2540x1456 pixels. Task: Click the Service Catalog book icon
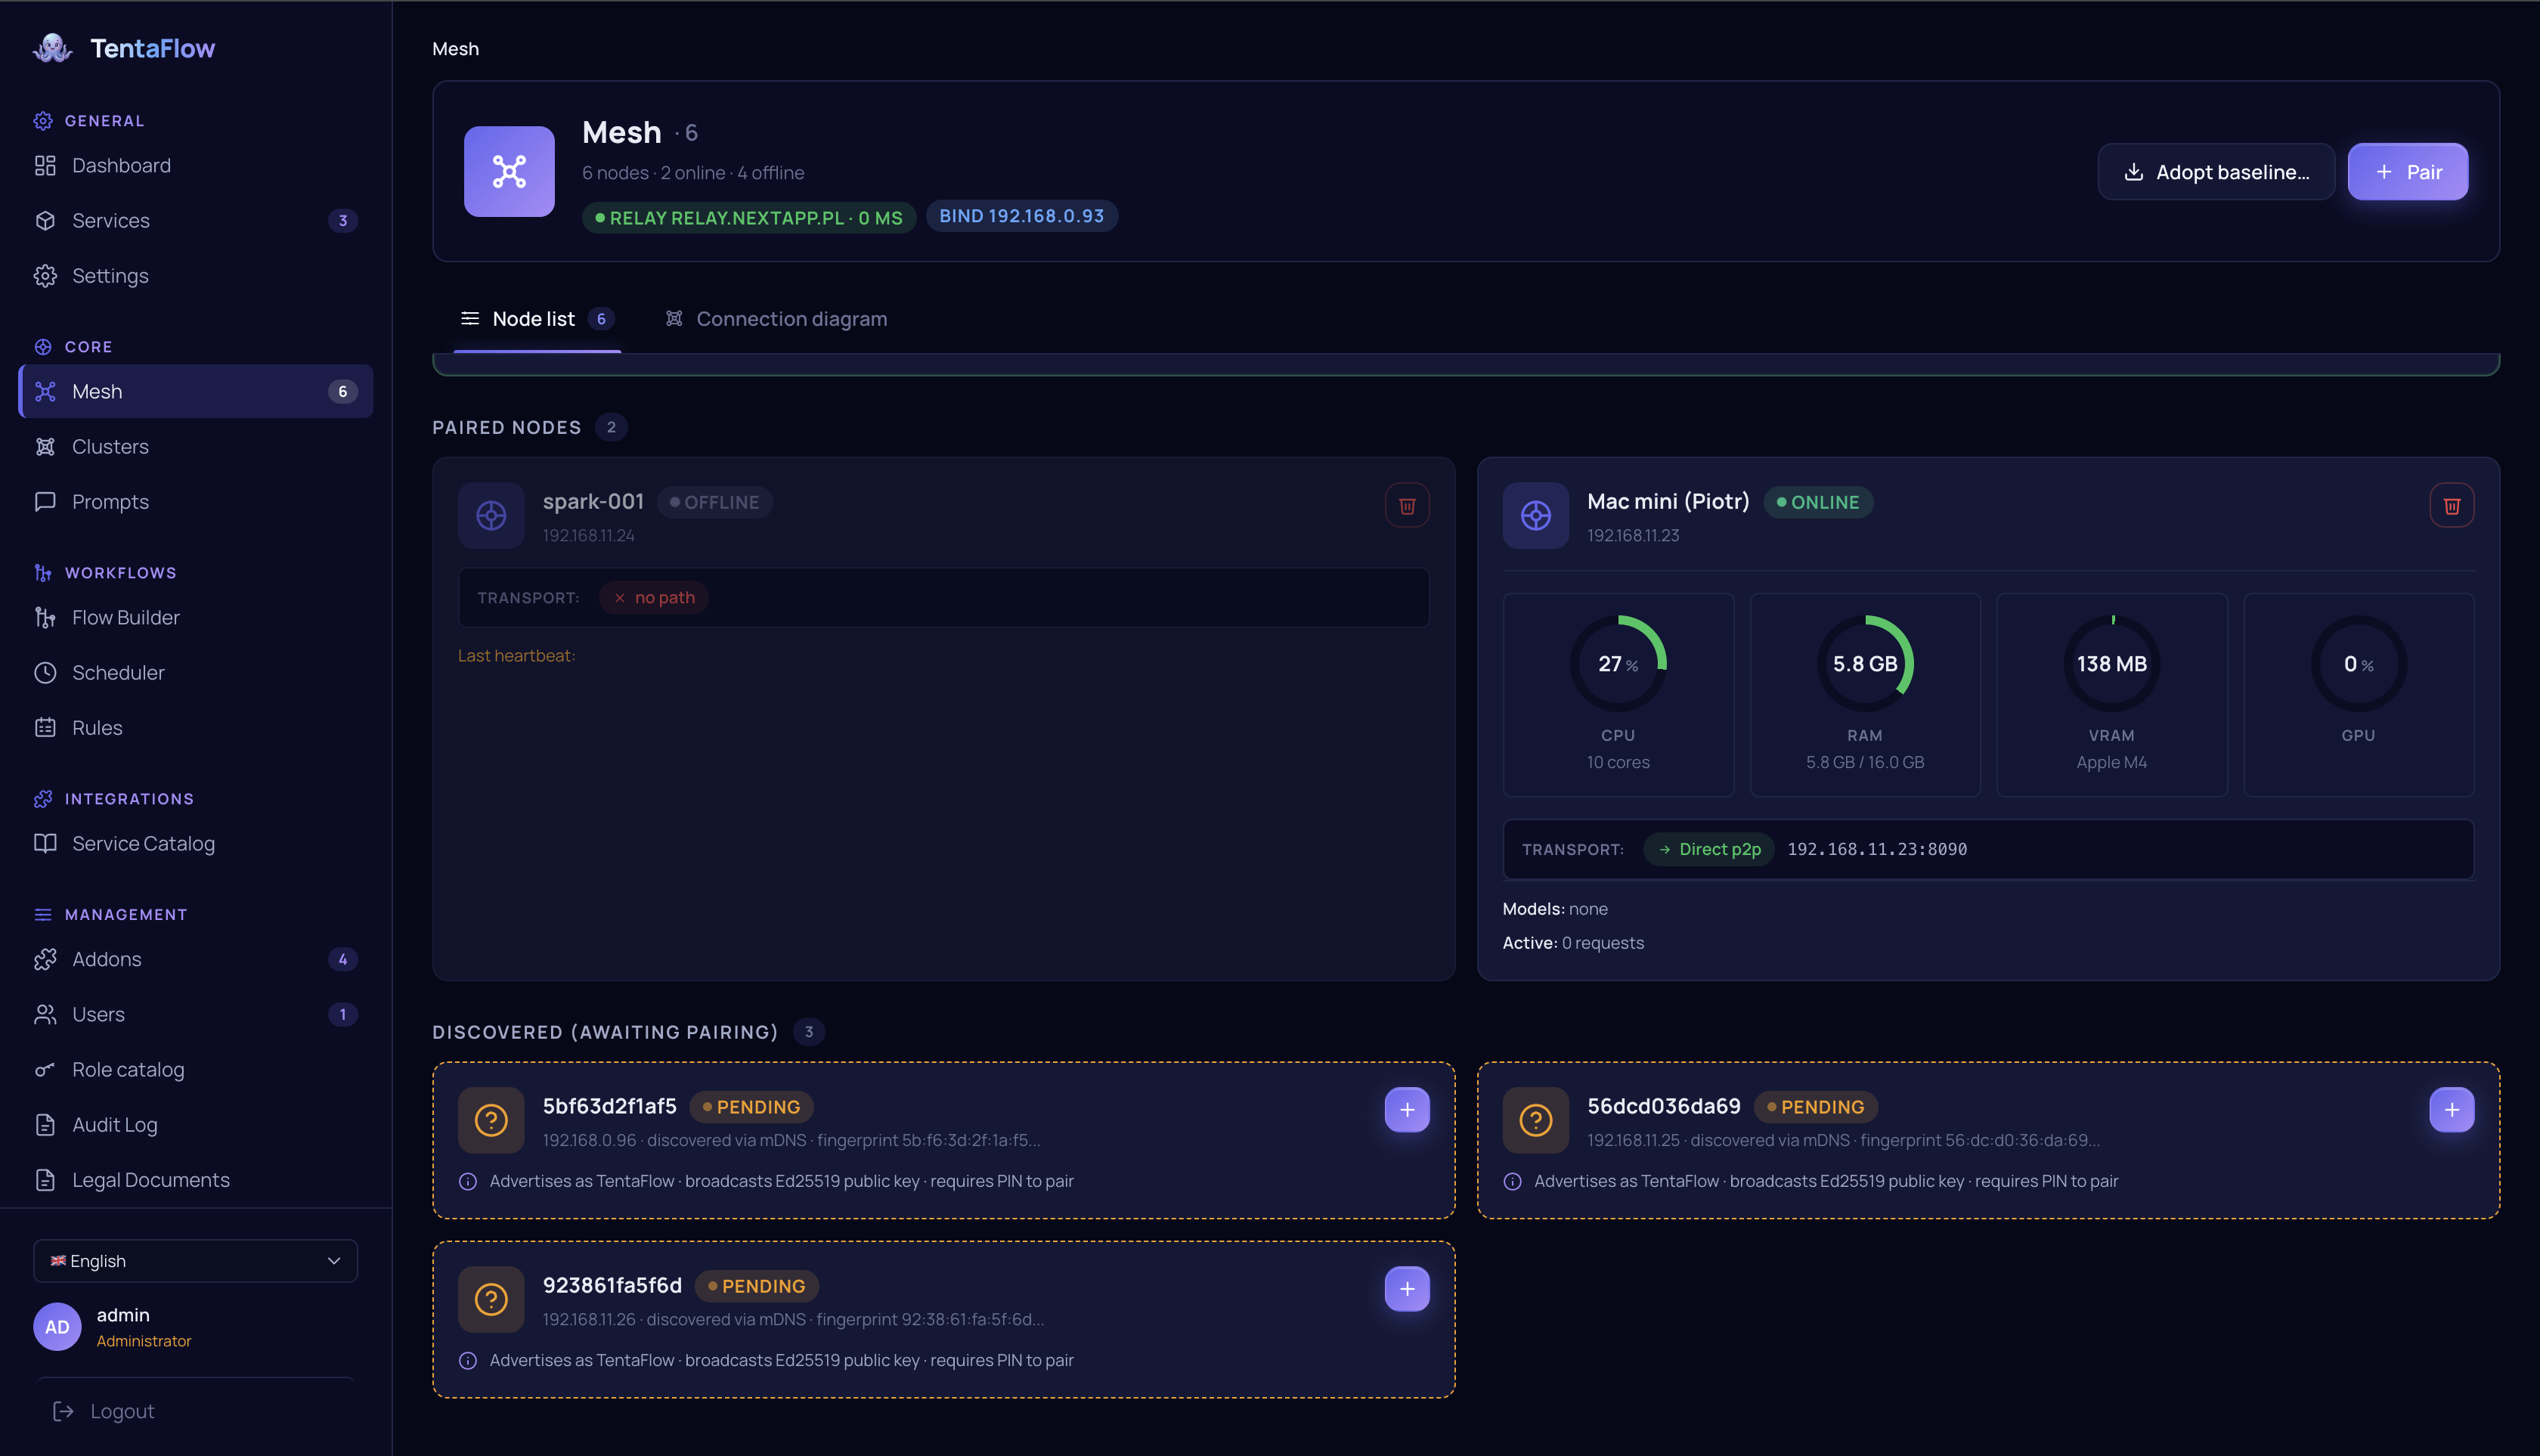[45, 843]
